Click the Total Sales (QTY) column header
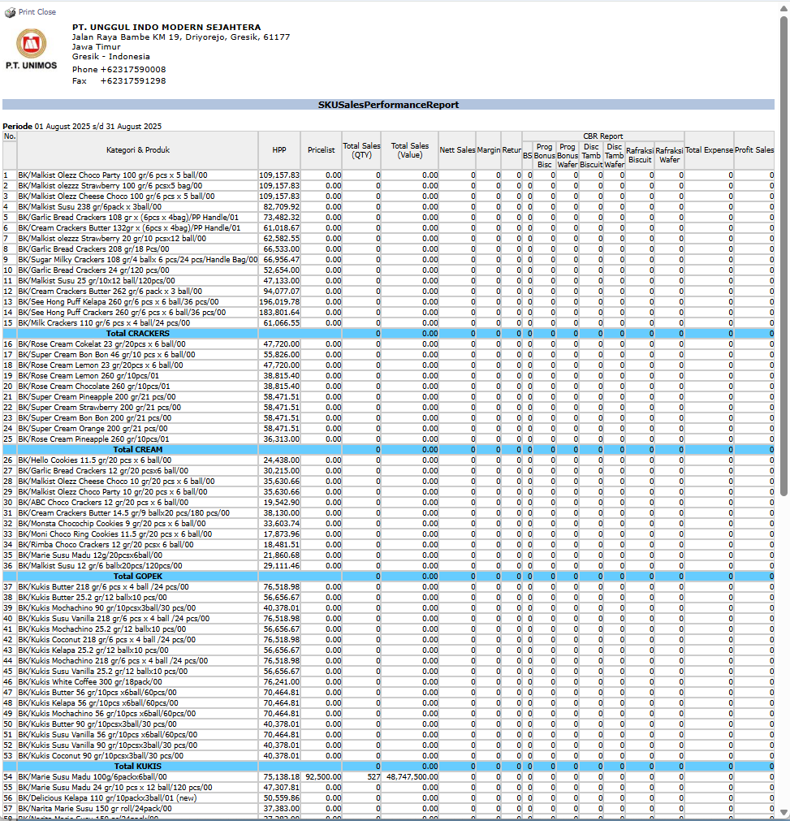The width and height of the screenshot is (790, 821). tap(361, 150)
